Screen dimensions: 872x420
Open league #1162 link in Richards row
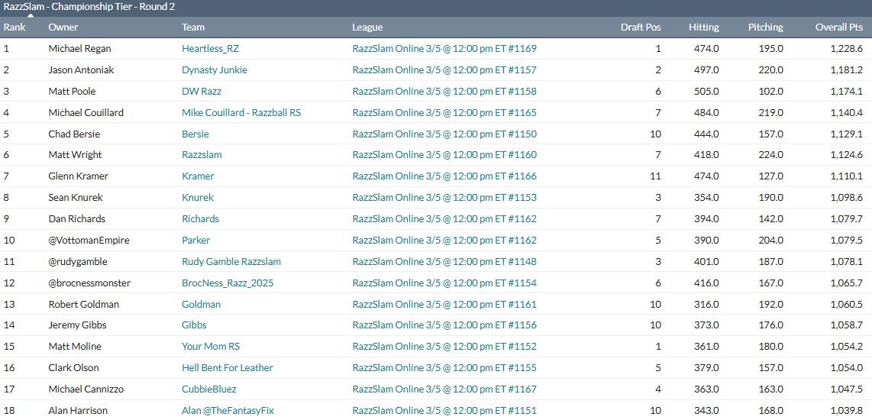[444, 218]
